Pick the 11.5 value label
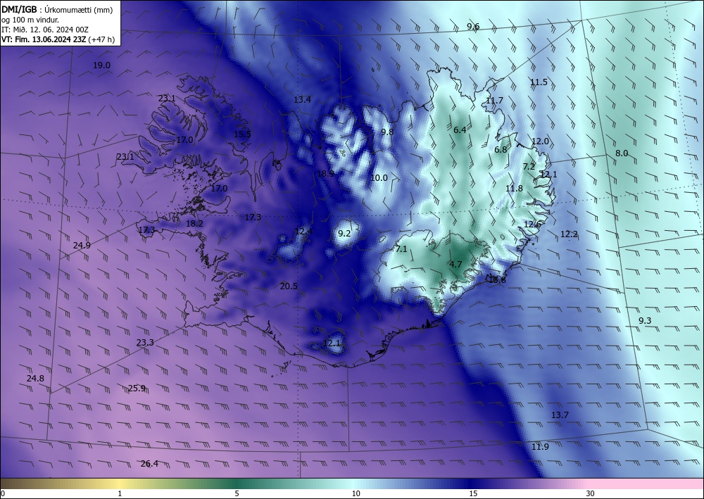 [539, 82]
